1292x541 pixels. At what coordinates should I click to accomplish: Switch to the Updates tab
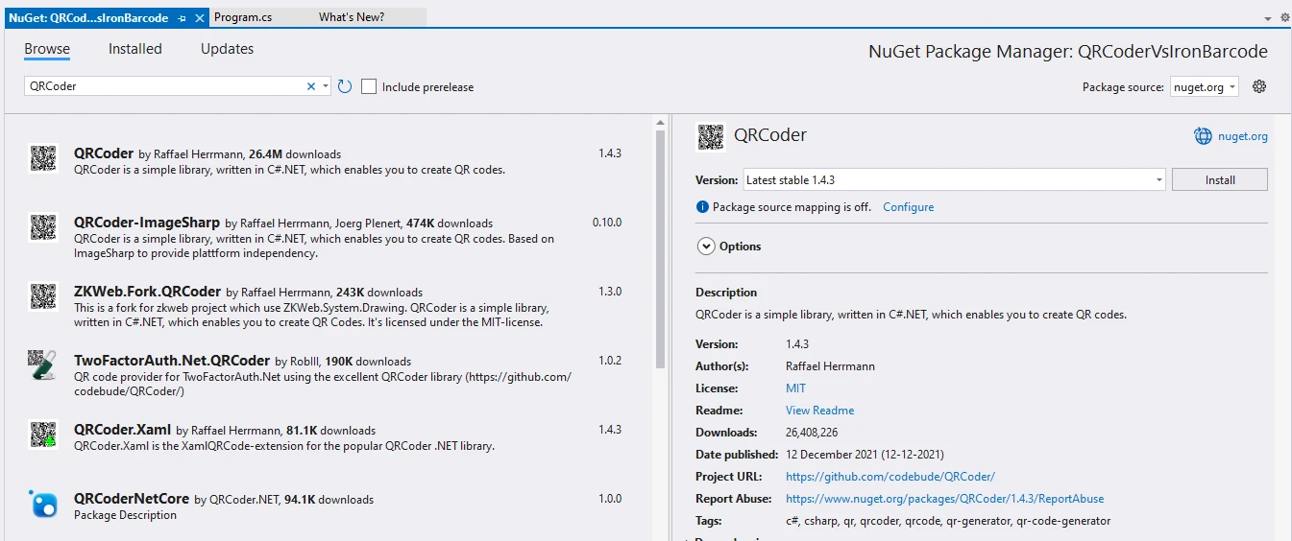(x=225, y=49)
